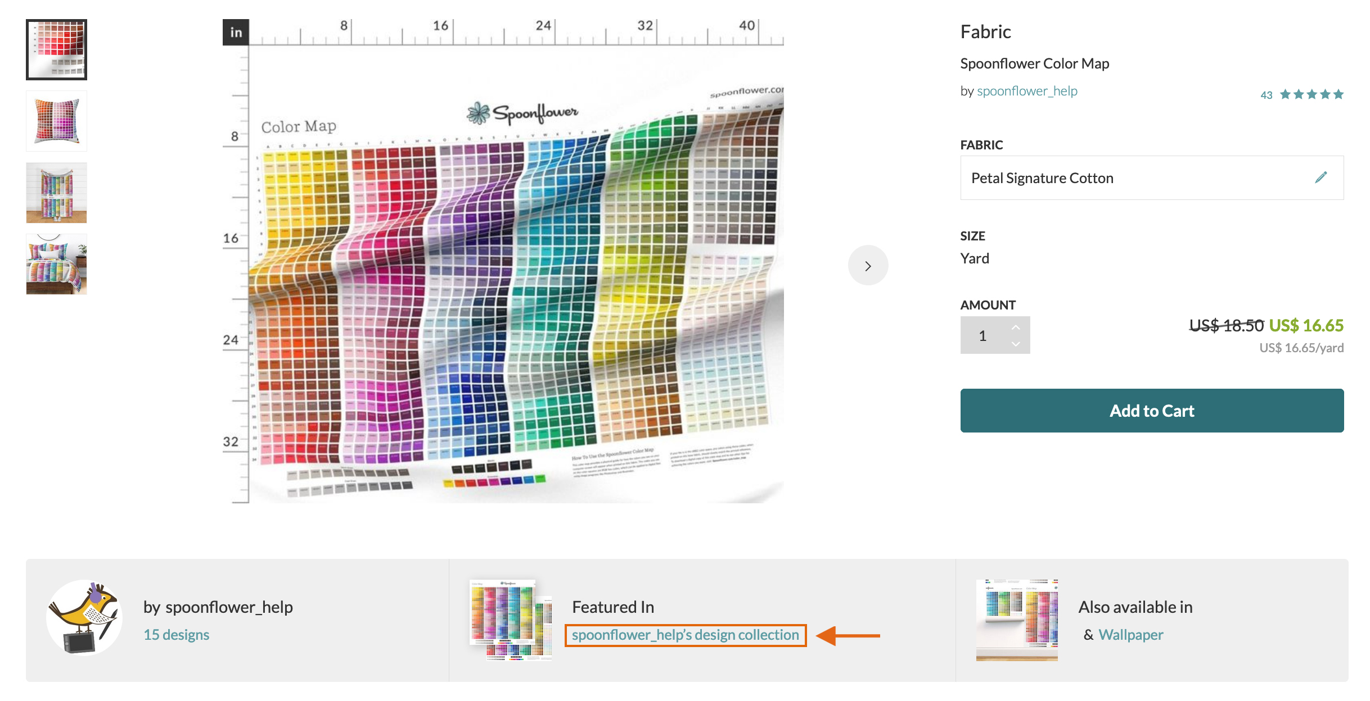
Task: Select the throw pillow preview thumbnail
Action: pyautogui.click(x=56, y=121)
